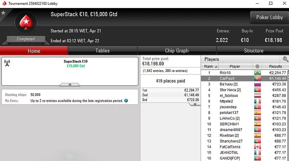Switch to the Tables tab
The width and height of the screenshot is (289, 161).
tap(103, 51)
